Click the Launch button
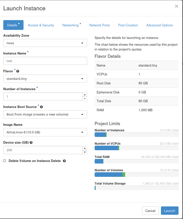 click(x=169, y=211)
